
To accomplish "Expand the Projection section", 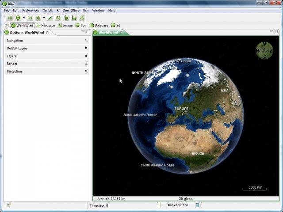I will pos(47,71).
